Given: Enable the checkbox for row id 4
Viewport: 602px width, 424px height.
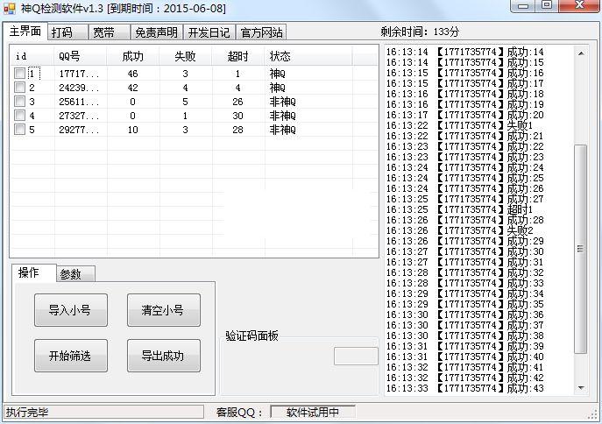Looking at the screenshot, I should 19,116.
